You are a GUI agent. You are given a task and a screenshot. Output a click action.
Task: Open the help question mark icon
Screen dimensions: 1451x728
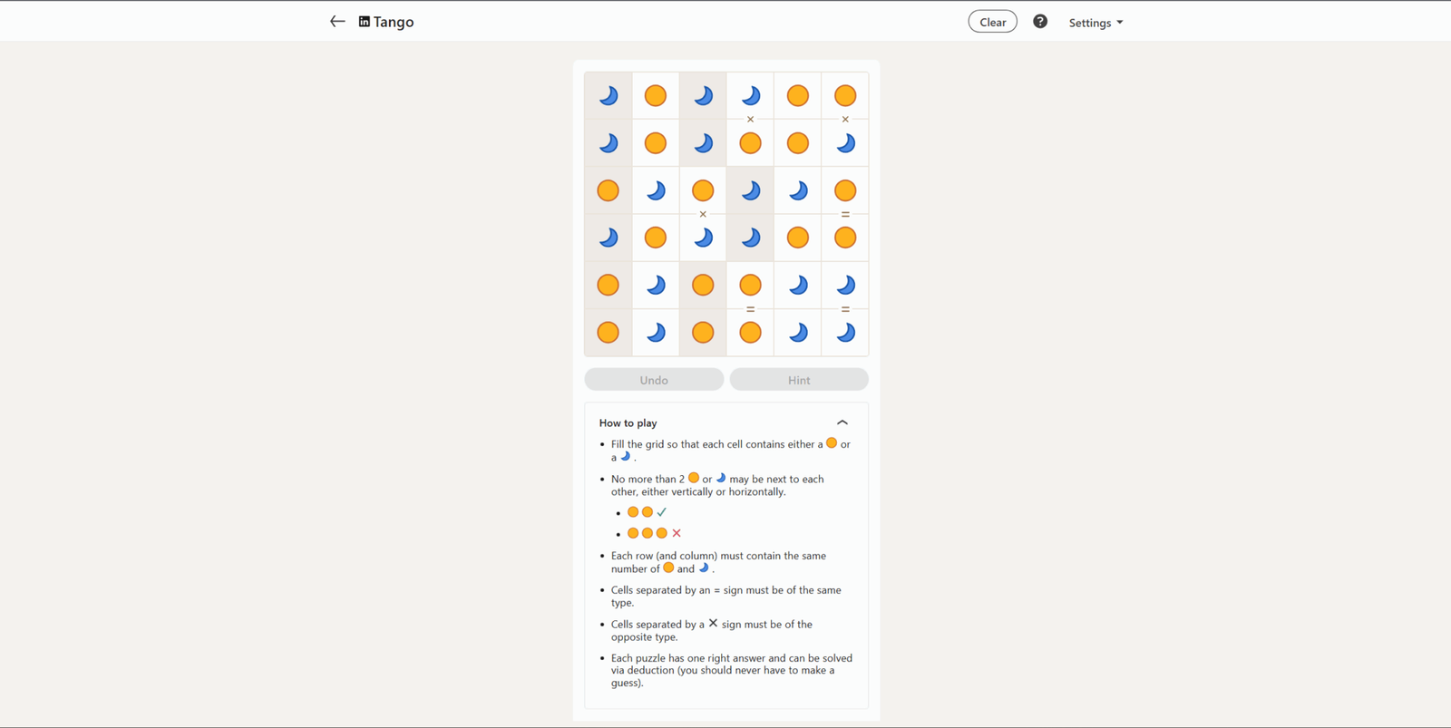[x=1040, y=21]
